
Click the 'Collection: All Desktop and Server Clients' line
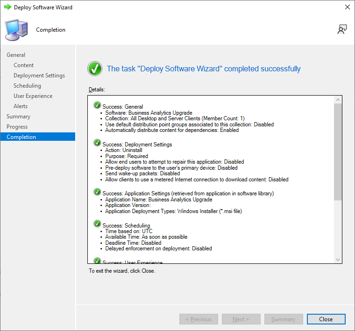pos(175,118)
